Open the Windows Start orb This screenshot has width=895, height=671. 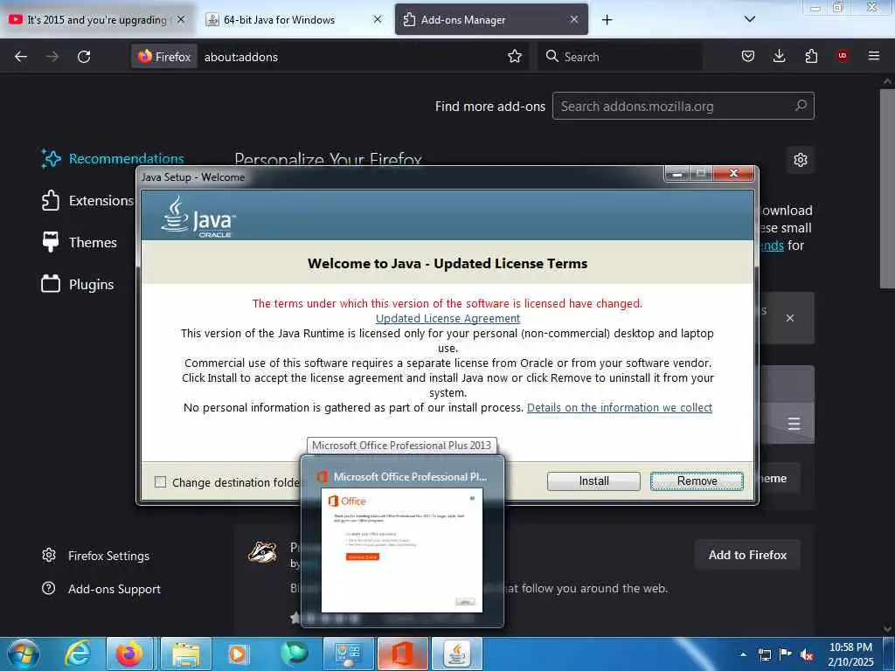click(24, 654)
